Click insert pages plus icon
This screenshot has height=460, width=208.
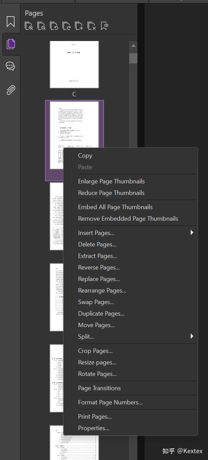(x=79, y=26)
